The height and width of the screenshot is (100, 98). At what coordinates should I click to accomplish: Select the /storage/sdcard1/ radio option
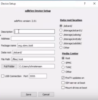(61, 30)
